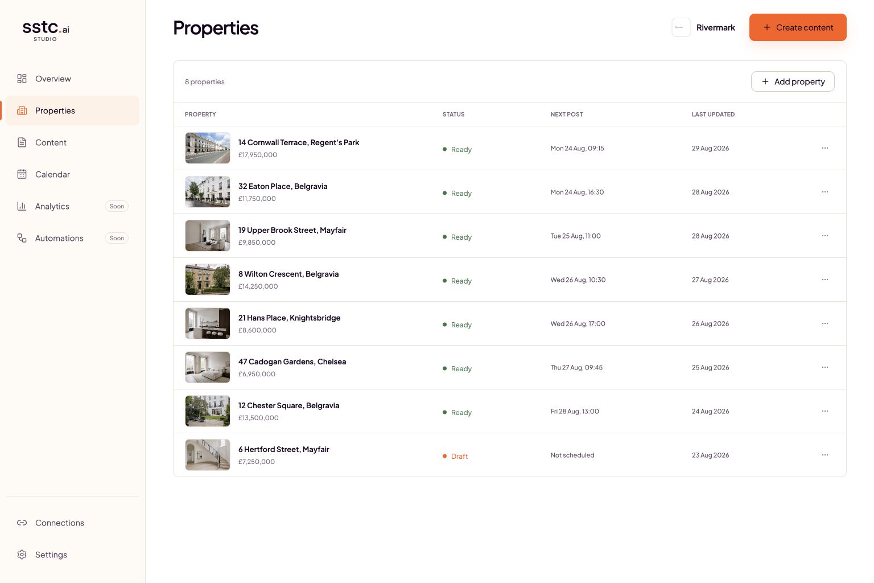Click the 'Thu 27 Aug, 09:45' next post

[576, 367]
